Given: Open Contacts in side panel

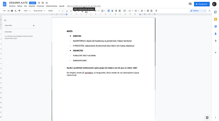Looking at the screenshot, I should tap(215, 34).
